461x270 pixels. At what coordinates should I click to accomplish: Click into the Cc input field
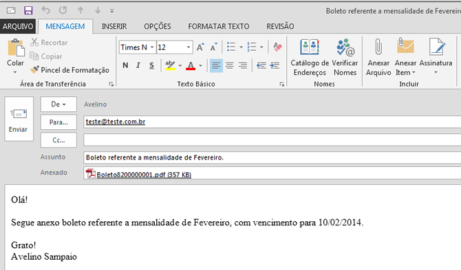[272, 140]
